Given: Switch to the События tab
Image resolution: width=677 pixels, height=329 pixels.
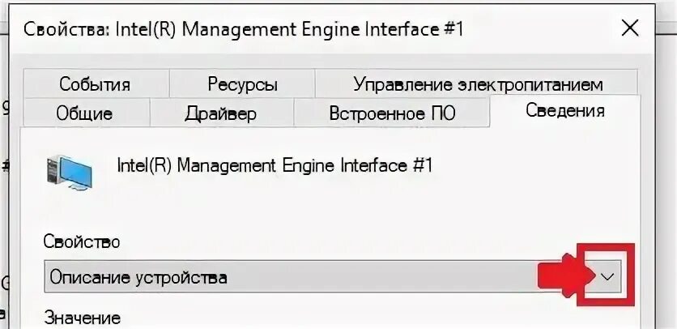Looking at the screenshot, I should [x=95, y=84].
